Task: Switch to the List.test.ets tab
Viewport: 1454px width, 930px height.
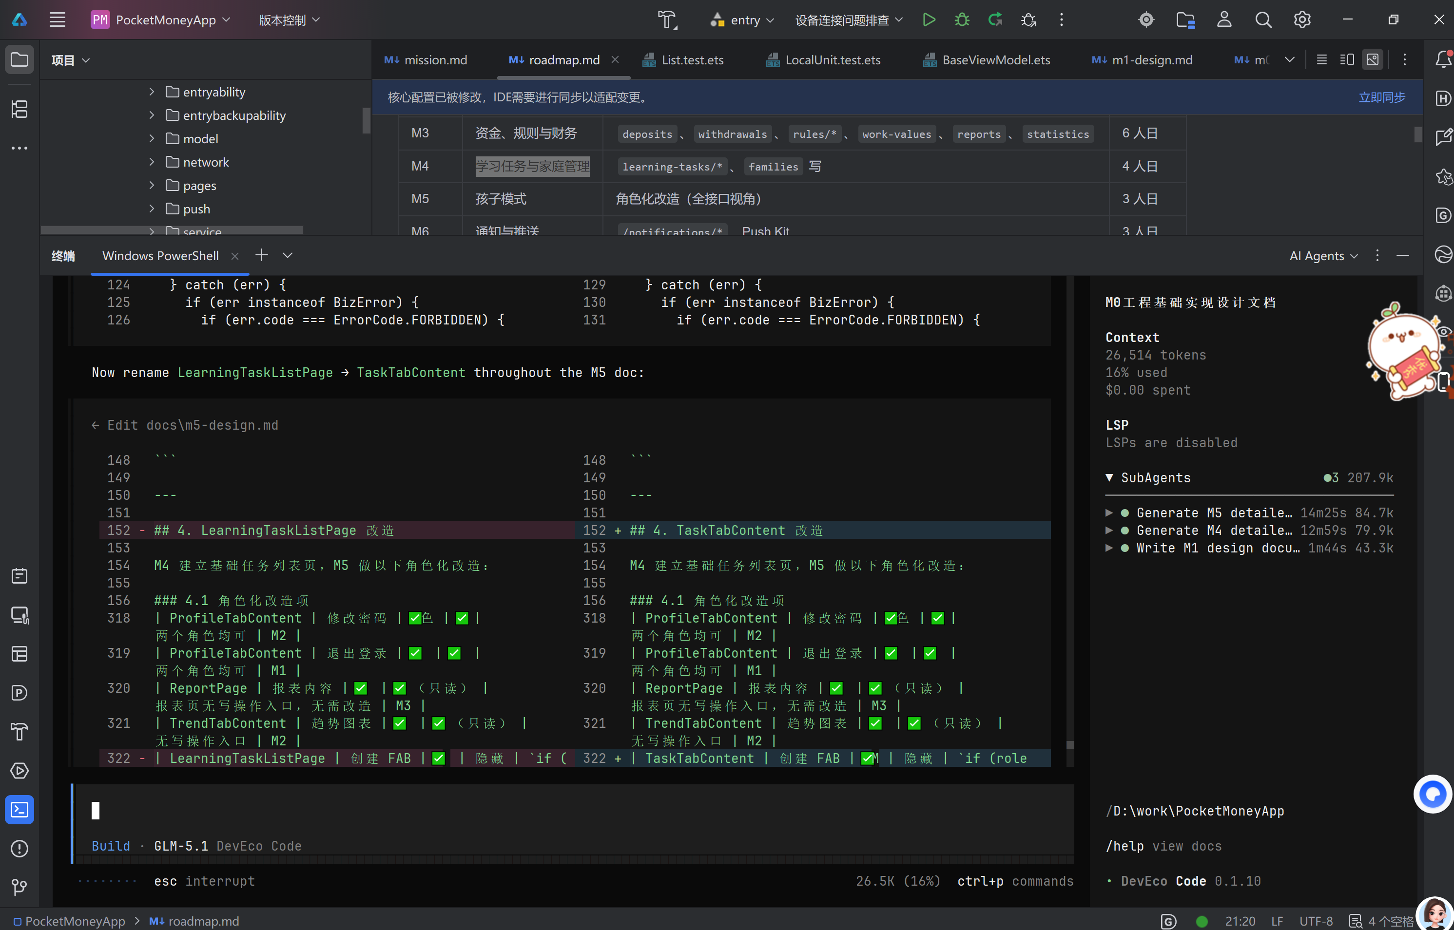Action: click(x=682, y=60)
